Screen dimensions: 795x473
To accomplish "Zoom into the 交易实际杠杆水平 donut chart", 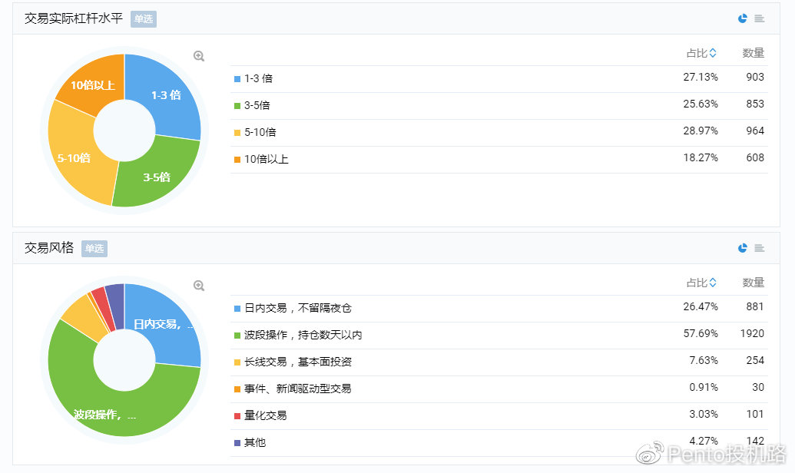I will (x=199, y=56).
